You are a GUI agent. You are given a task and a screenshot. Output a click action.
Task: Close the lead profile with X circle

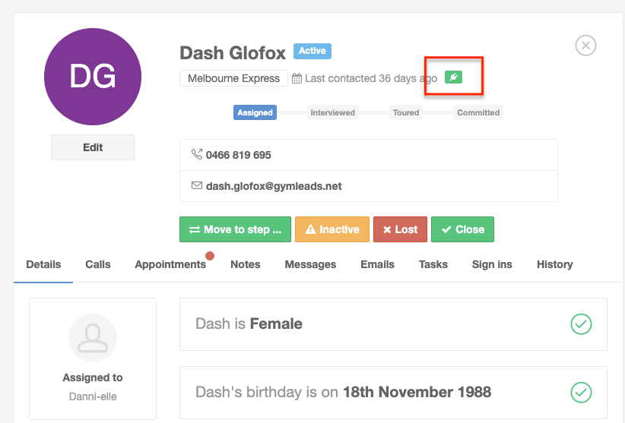click(585, 46)
